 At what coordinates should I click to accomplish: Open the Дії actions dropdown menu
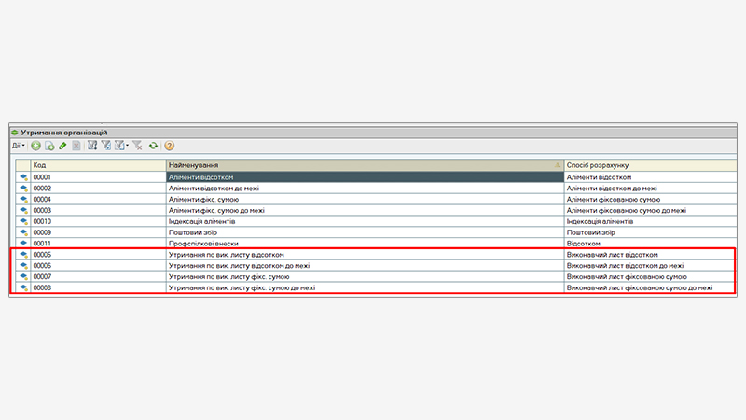(x=18, y=146)
